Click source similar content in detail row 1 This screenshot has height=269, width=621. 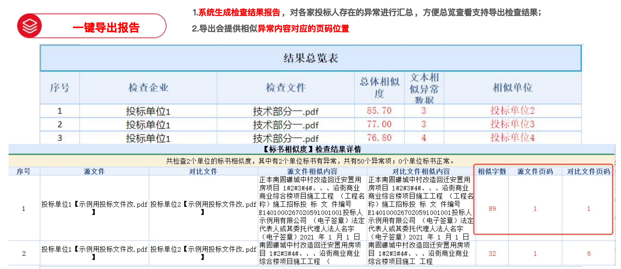pyautogui.click(x=312, y=208)
